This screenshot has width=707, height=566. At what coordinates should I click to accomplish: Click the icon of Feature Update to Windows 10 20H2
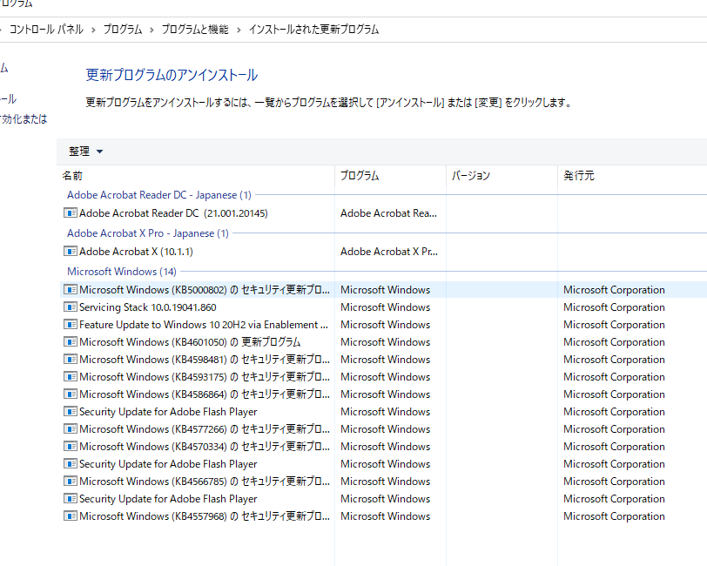(x=70, y=324)
